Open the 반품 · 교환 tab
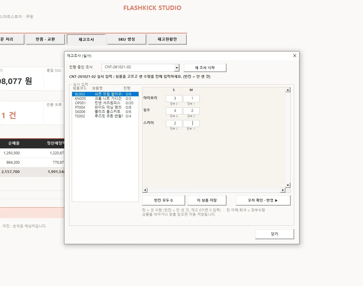This screenshot has height=286, width=363. tap(45, 39)
